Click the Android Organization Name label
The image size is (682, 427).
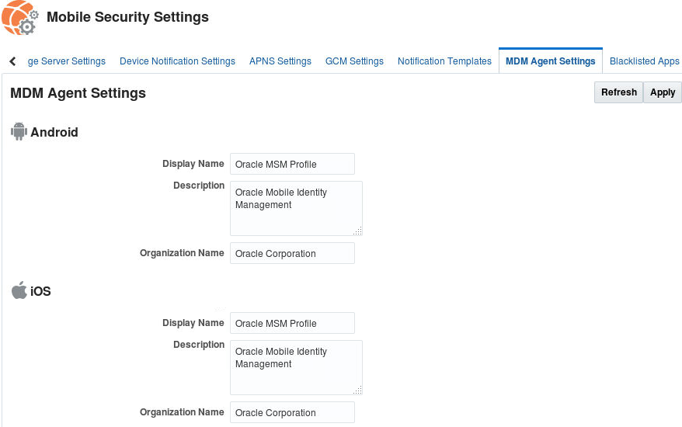(x=182, y=253)
